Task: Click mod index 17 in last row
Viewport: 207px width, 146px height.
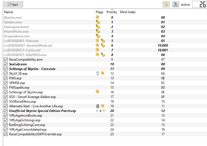Action: point(163,134)
